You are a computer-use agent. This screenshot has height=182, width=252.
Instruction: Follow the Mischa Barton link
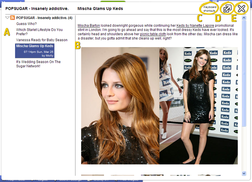[89, 25]
